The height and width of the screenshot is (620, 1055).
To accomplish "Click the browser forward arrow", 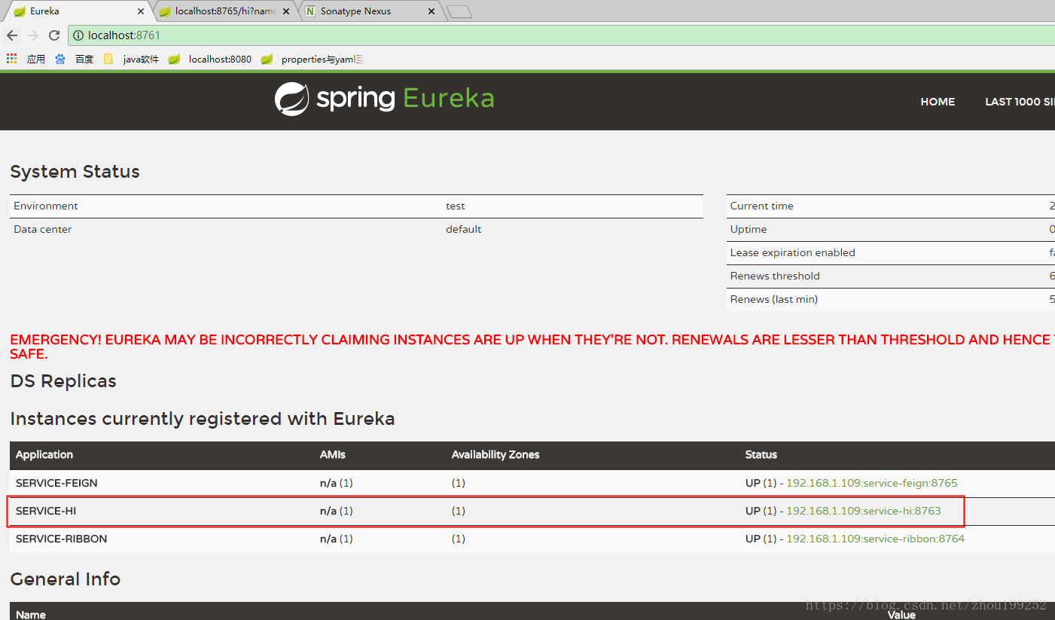I will pos(33,35).
